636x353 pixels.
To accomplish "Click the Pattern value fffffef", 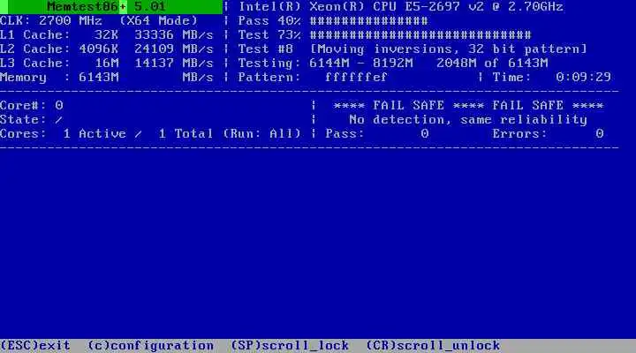I will tap(356, 77).
